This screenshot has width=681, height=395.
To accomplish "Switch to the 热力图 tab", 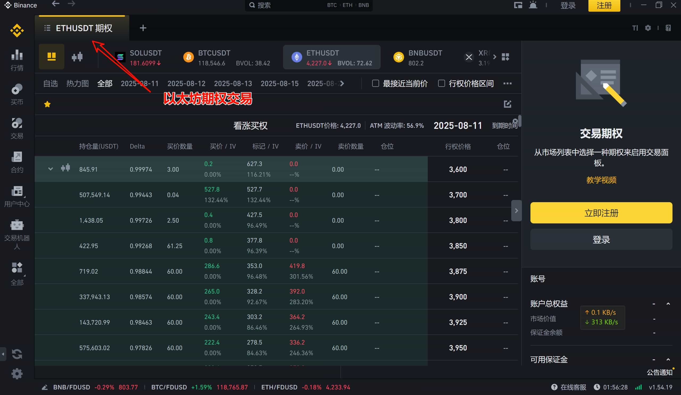I will click(x=77, y=83).
